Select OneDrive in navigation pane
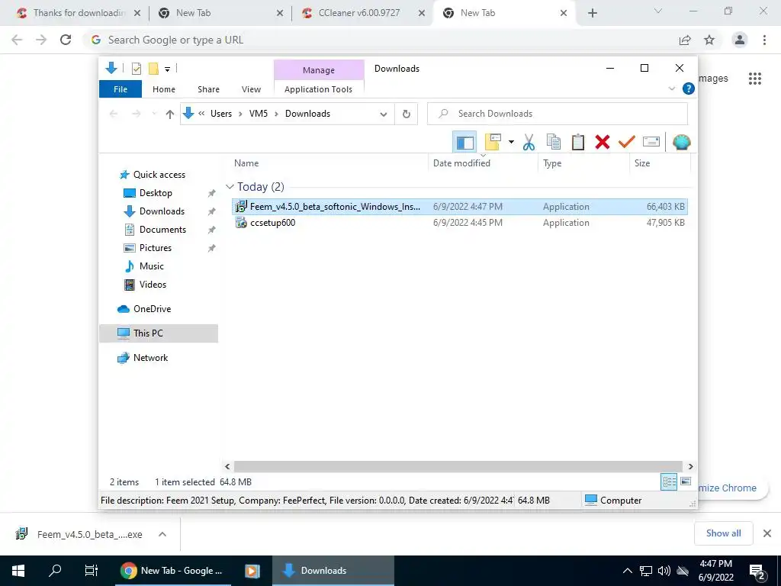The height and width of the screenshot is (586, 781). click(x=152, y=309)
